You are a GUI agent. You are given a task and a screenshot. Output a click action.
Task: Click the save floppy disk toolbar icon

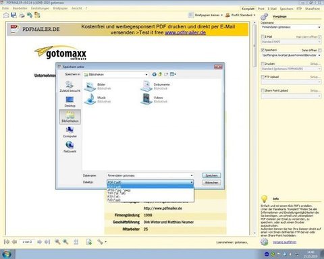click(14, 16)
